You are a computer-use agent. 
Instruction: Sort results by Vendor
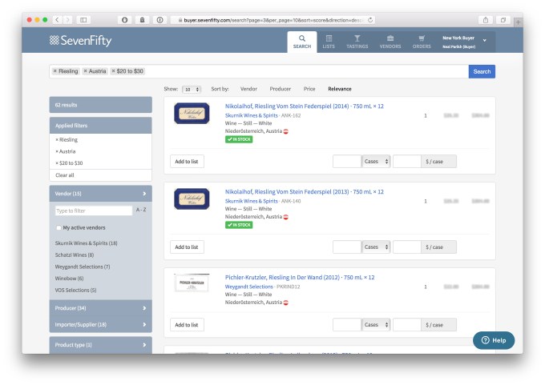click(248, 89)
